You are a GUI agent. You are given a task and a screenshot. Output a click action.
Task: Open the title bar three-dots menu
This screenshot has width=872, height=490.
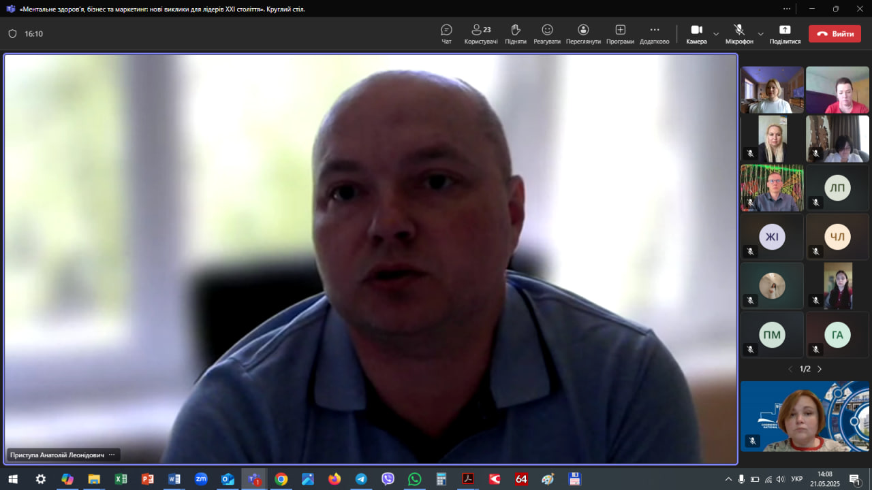(x=787, y=9)
